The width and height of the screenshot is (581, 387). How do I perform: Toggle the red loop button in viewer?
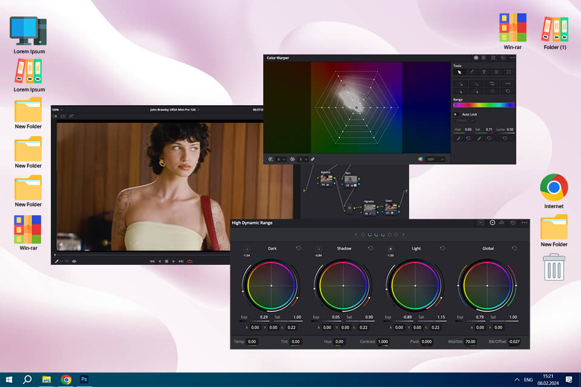pos(189,261)
